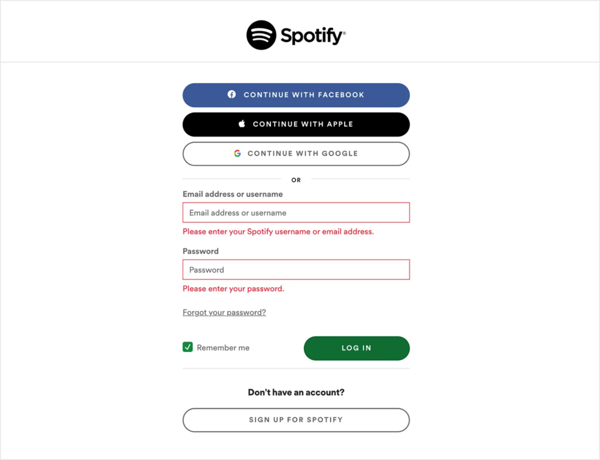Click the Email address or username field
Viewport: 600px width, 460px height.
[x=296, y=212]
